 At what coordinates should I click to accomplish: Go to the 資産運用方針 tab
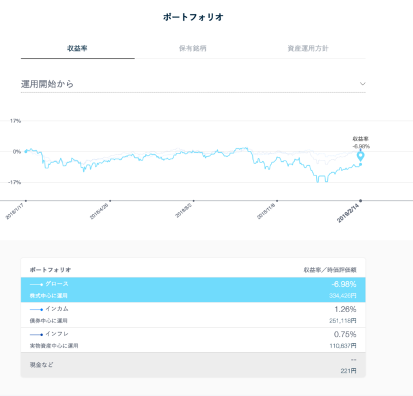tap(308, 48)
